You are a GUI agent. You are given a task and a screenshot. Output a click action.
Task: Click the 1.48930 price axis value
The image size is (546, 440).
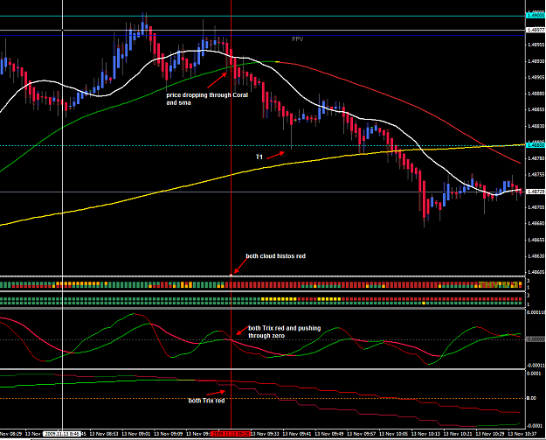(x=536, y=61)
